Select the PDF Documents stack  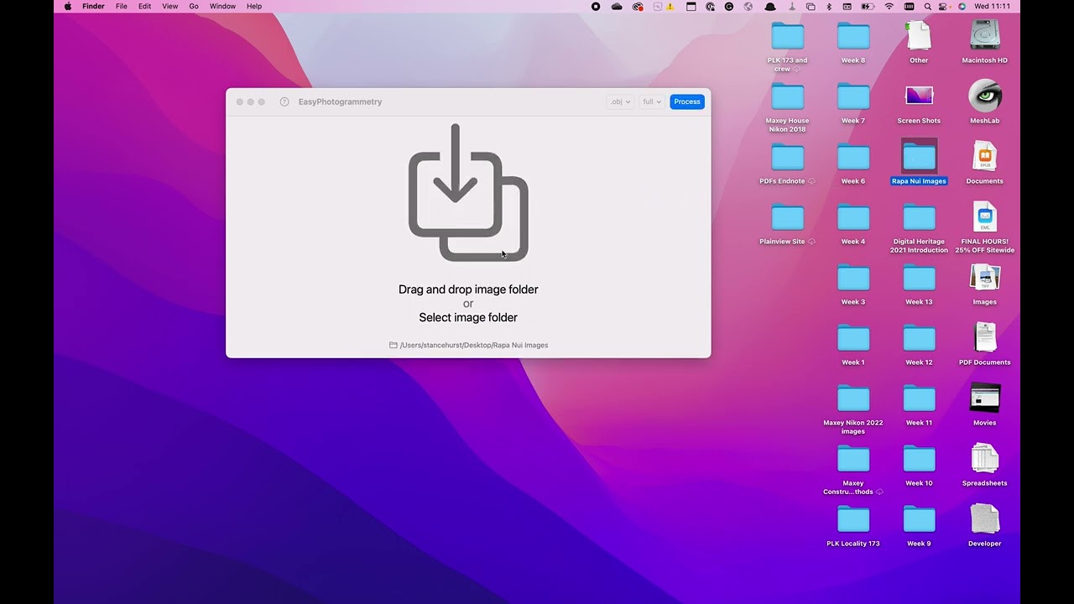pos(985,338)
